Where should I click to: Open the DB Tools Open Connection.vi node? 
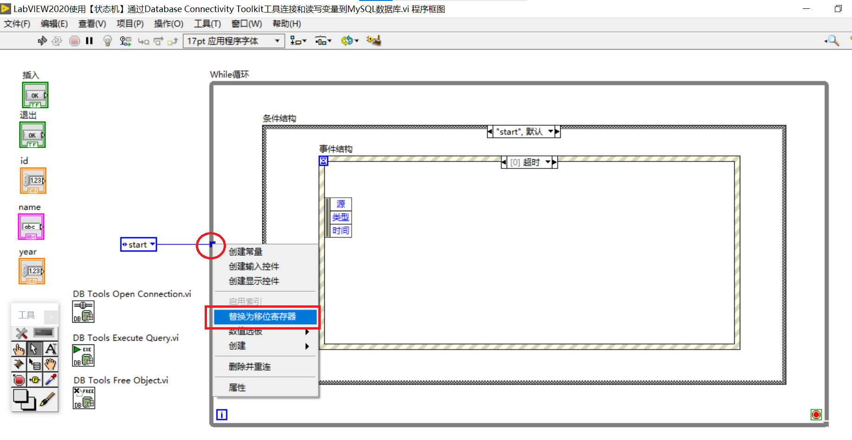click(84, 311)
